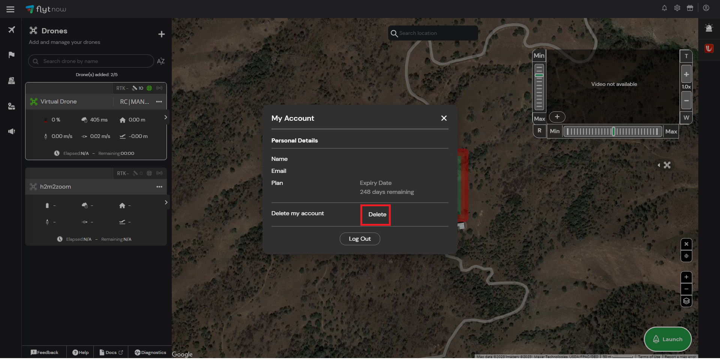Screen dimensions: 720x360
Task: Click the add drone plus icon
Action: point(161,34)
